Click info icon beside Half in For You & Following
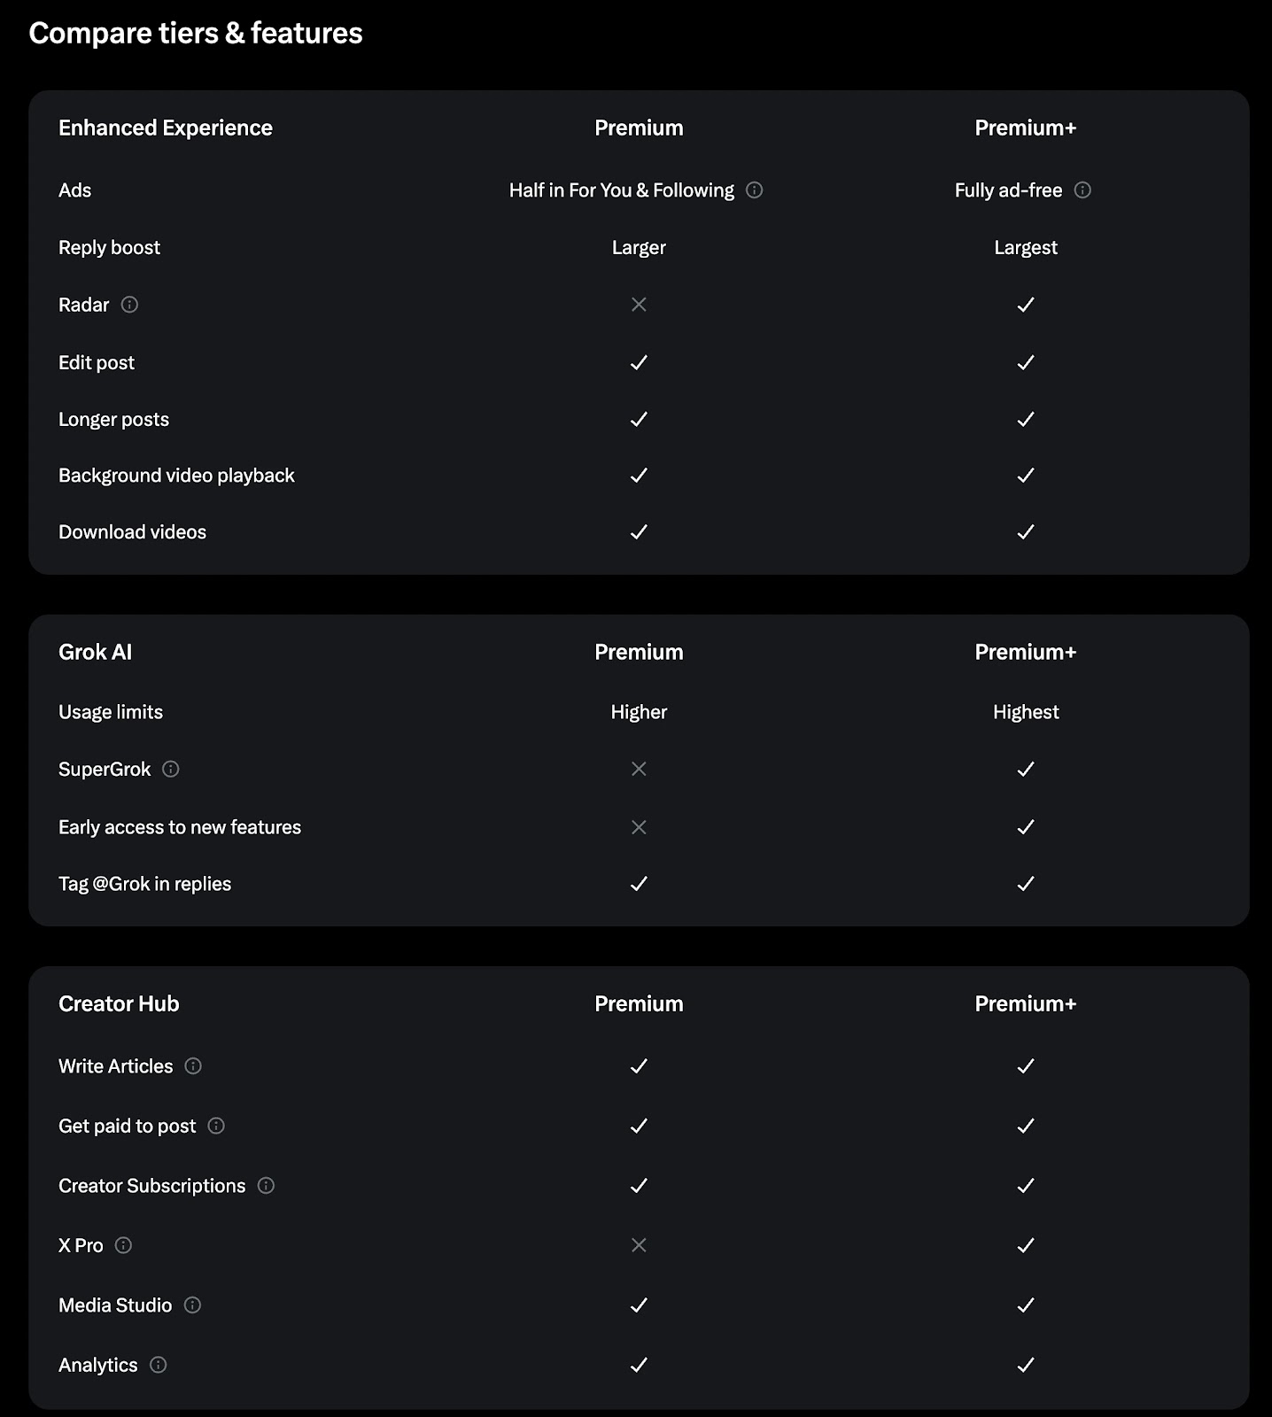The width and height of the screenshot is (1272, 1417). 755,190
